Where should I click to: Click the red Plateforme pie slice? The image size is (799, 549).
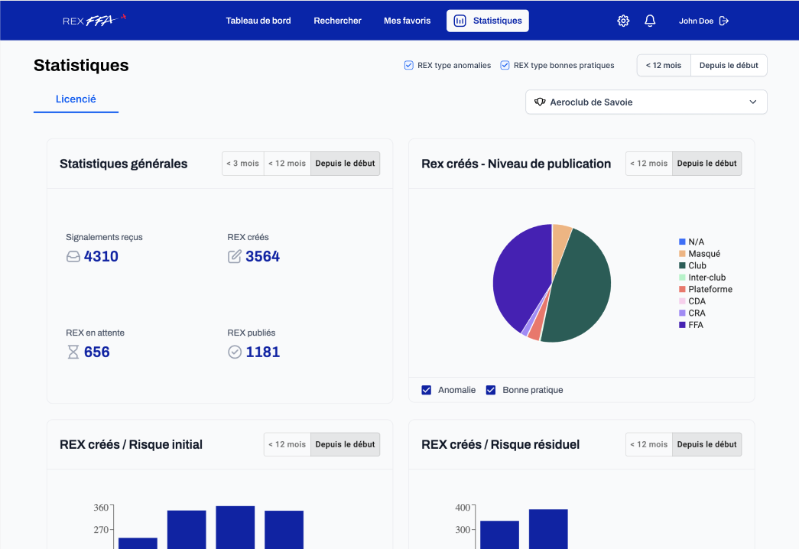537,329
